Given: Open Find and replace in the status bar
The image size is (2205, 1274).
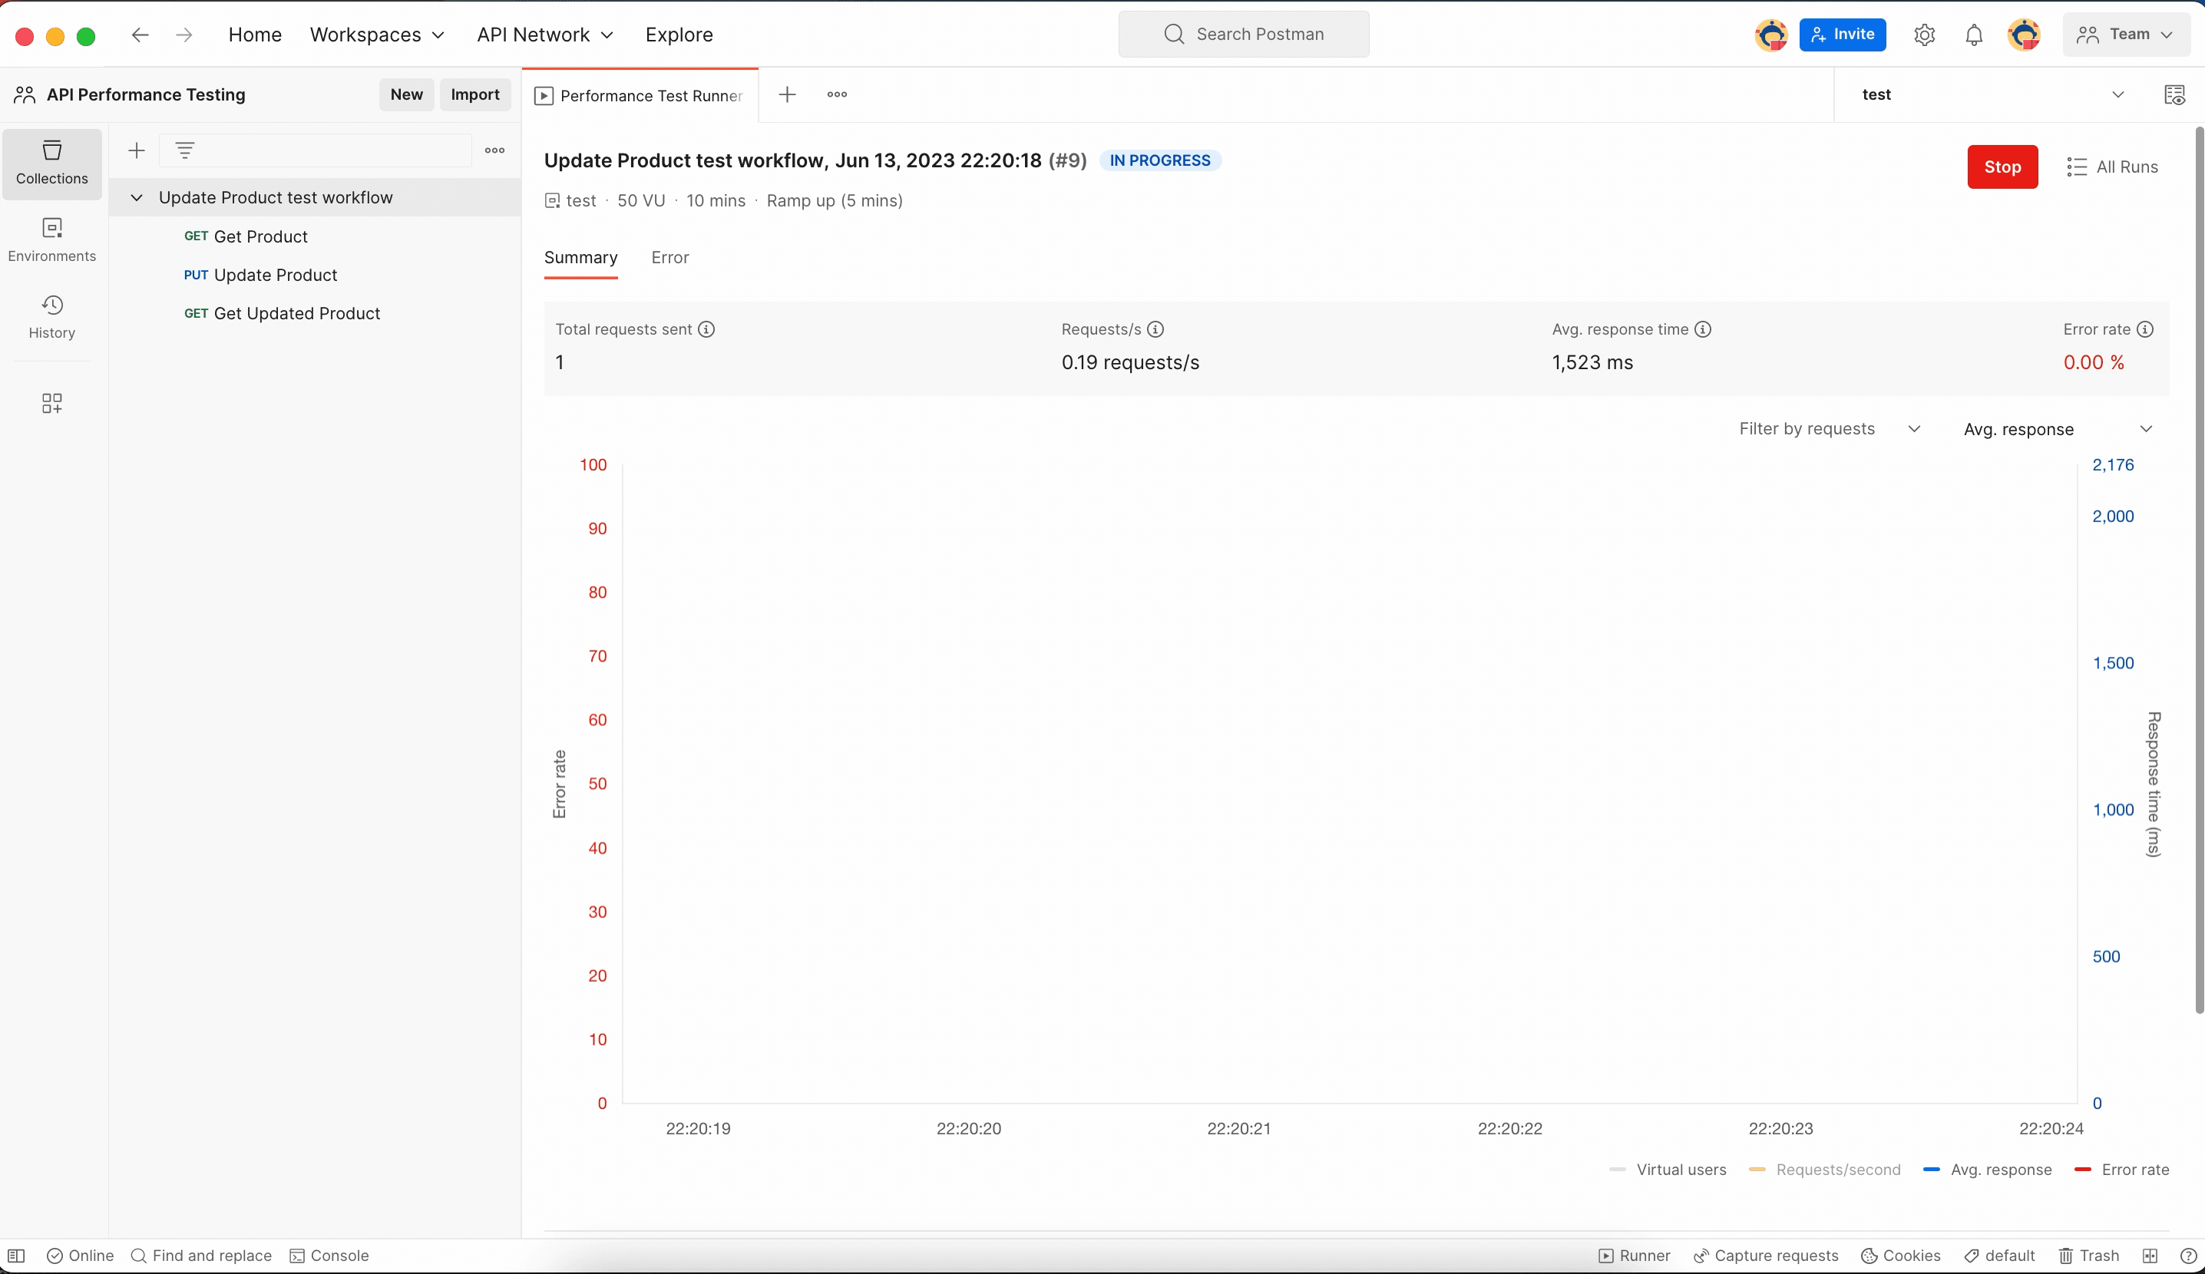Looking at the screenshot, I should click(x=201, y=1256).
